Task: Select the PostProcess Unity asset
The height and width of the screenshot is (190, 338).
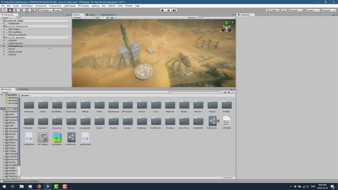Action: click(71, 139)
